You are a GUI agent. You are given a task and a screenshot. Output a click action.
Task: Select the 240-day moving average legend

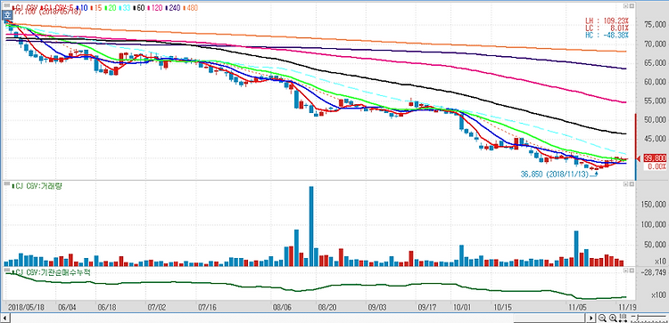[x=173, y=8]
